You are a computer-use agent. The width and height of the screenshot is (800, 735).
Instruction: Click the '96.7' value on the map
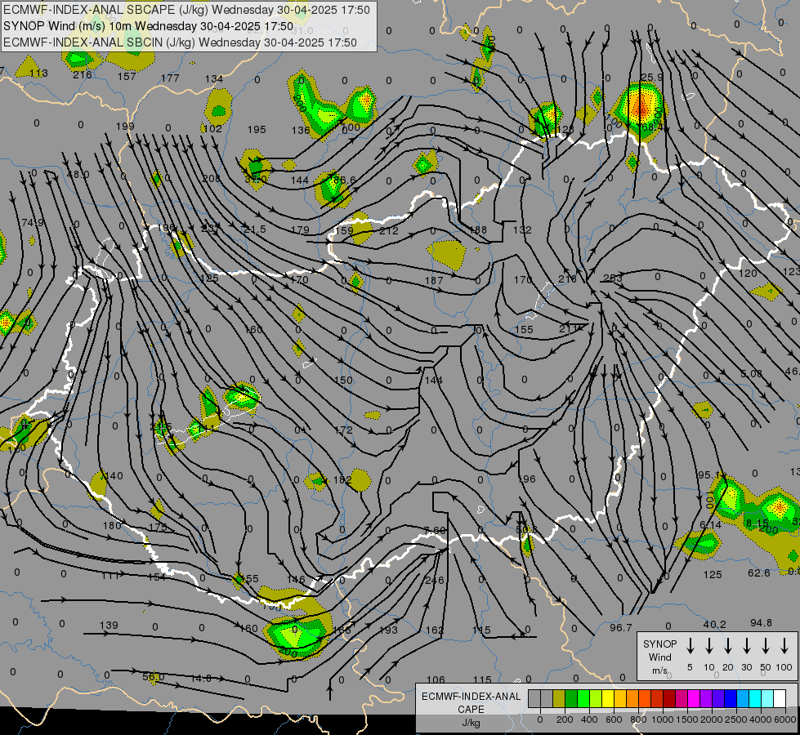pos(621,627)
